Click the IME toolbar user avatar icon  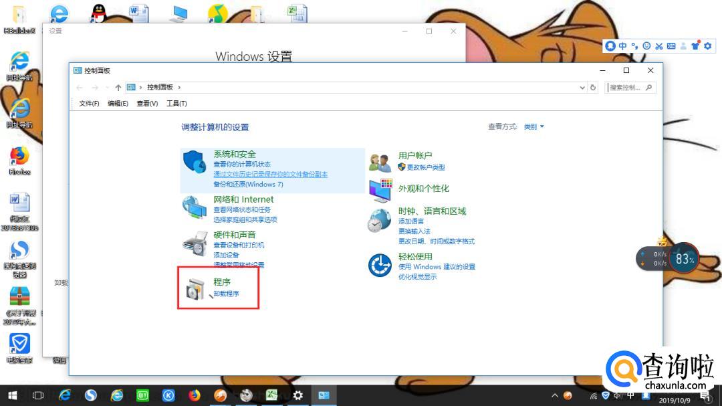[x=610, y=45]
